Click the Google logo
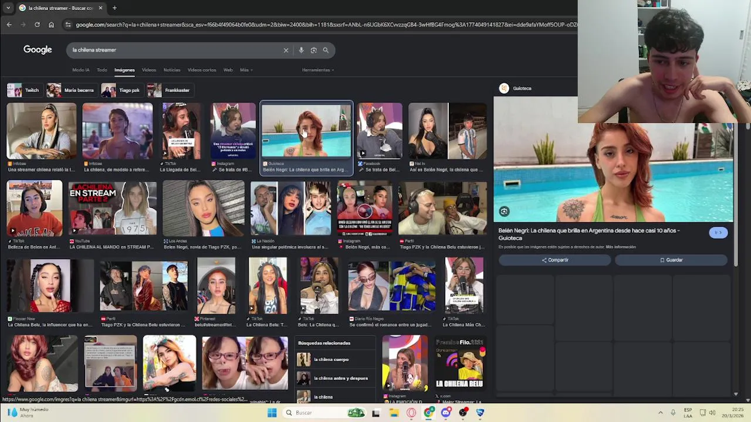Screen dimensions: 751x422 pos(38,50)
